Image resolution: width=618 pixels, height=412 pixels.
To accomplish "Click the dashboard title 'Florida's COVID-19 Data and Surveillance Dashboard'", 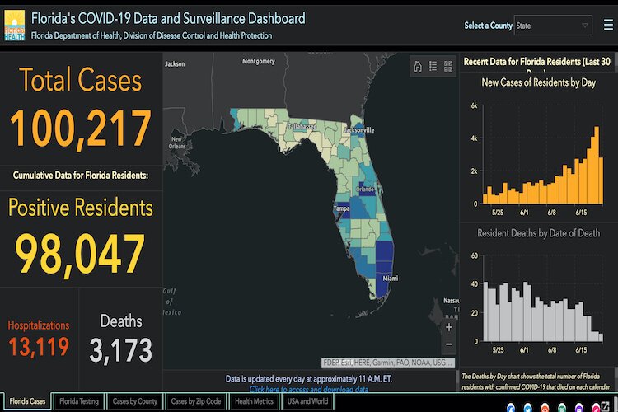I will tap(168, 18).
